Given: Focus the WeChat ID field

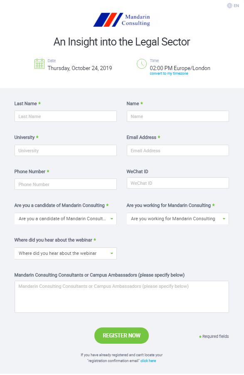Looking at the screenshot, I should click(x=178, y=183).
